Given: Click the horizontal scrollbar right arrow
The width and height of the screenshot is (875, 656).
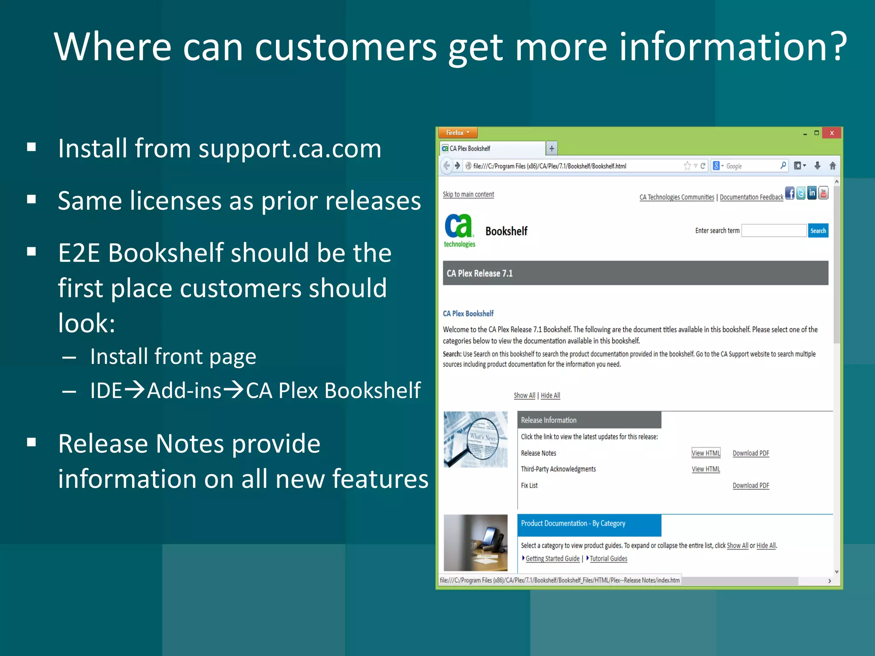Looking at the screenshot, I should coord(830,581).
